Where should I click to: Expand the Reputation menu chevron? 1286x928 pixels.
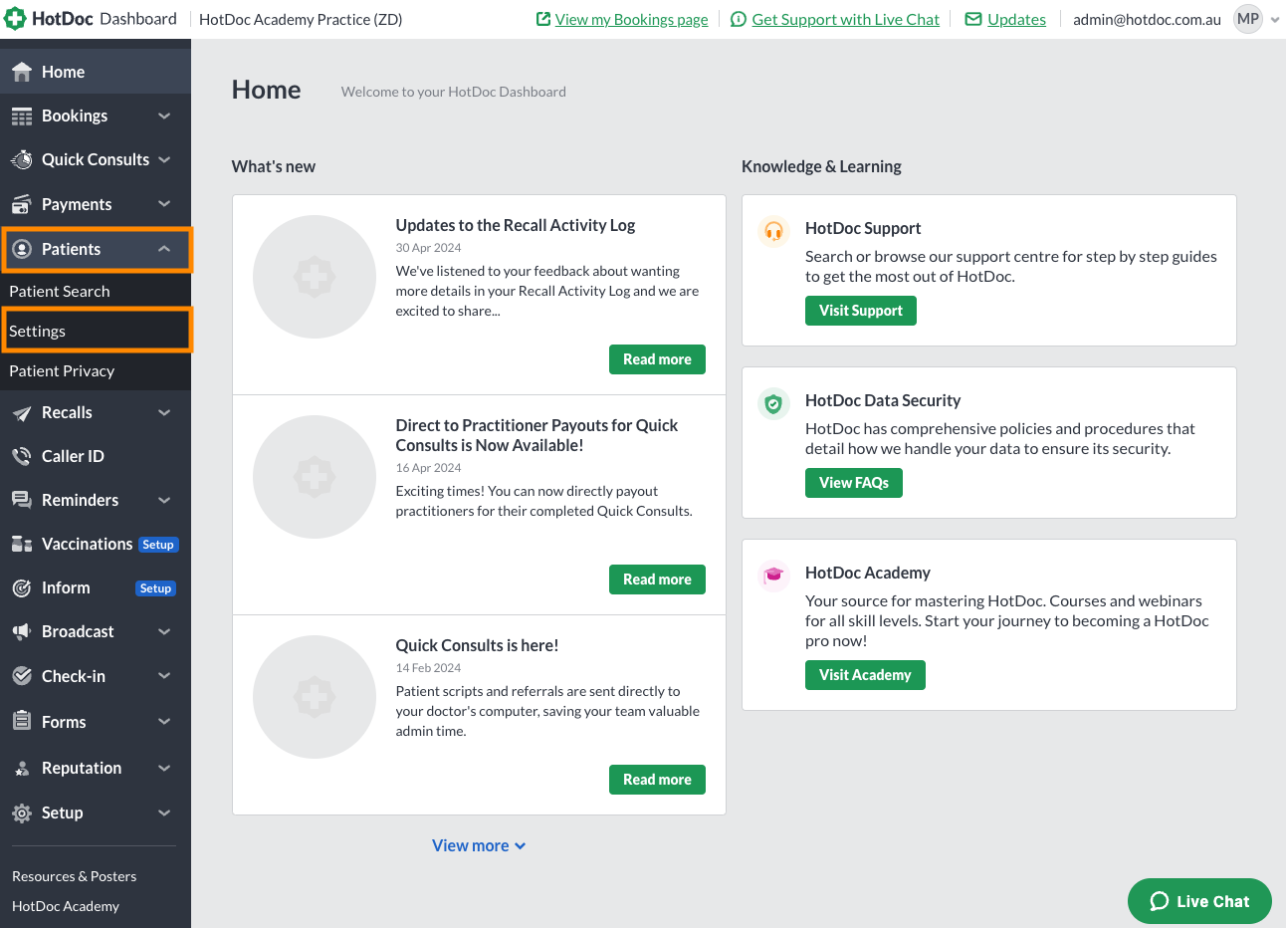pyautogui.click(x=164, y=769)
